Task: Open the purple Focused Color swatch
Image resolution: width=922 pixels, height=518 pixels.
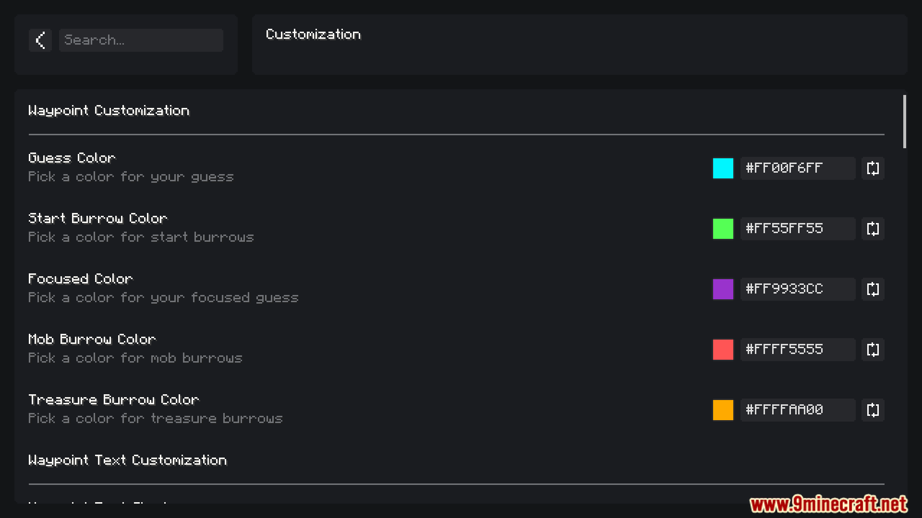Action: (723, 289)
